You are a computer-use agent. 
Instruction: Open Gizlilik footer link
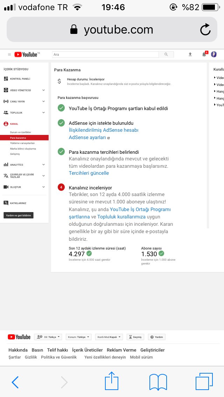31,357
